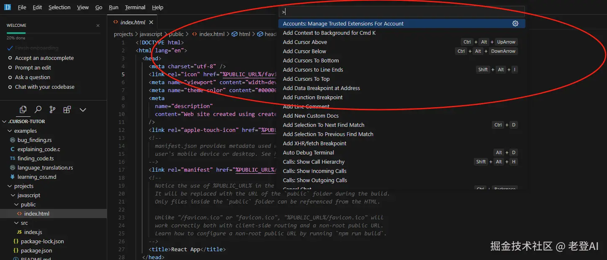Choose 'Add Data Breakpoint at Address'
Screen dimensions: 607x260
pyautogui.click(x=402, y=88)
